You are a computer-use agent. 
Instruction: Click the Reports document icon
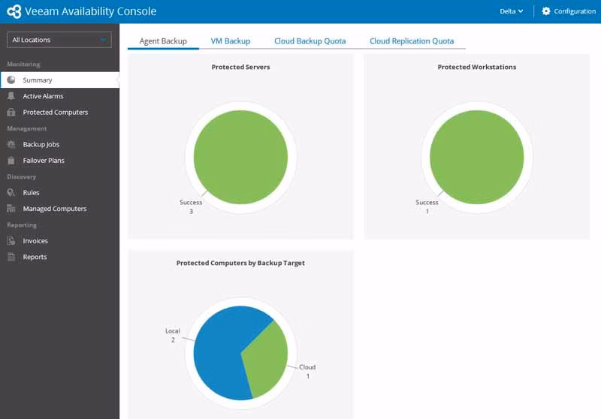tap(11, 257)
